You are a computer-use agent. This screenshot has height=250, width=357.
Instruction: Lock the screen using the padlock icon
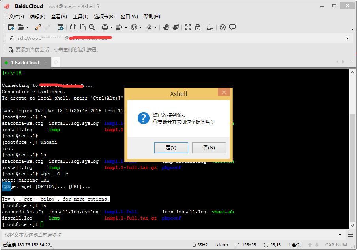coord(197,27)
